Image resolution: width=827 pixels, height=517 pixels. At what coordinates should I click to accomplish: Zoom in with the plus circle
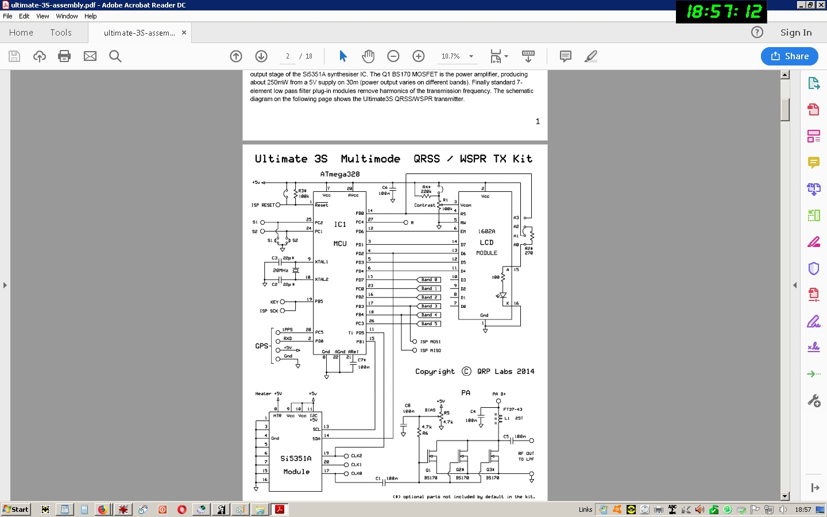pos(419,56)
